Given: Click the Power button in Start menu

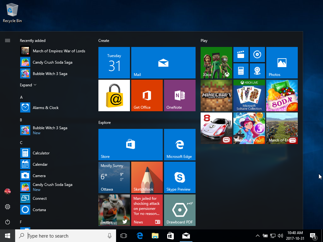Looking at the screenshot, I should click(x=8, y=222).
